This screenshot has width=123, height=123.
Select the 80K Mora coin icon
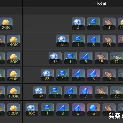point(14,75)
